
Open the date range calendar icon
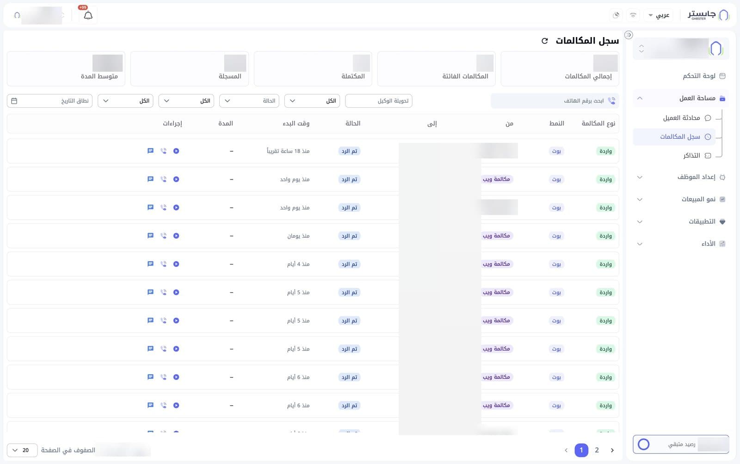pos(14,101)
